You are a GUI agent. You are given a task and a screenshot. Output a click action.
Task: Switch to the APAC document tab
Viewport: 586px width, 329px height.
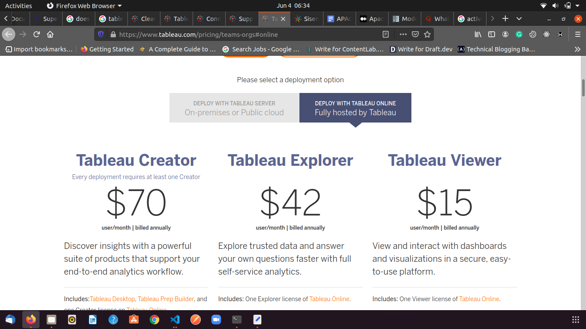pos(339,19)
